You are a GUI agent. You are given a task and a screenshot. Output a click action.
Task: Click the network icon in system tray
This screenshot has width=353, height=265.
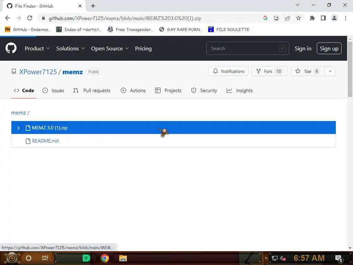tap(274, 258)
